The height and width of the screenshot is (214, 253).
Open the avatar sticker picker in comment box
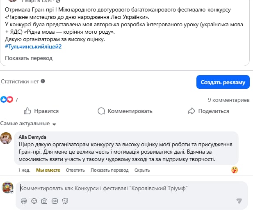pyautogui.click(x=24, y=201)
